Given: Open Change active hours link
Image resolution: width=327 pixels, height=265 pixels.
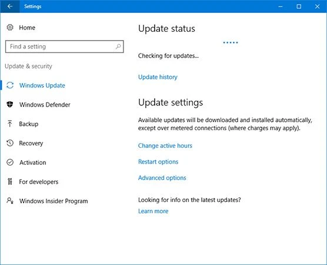Looking at the screenshot, I should [165, 145].
